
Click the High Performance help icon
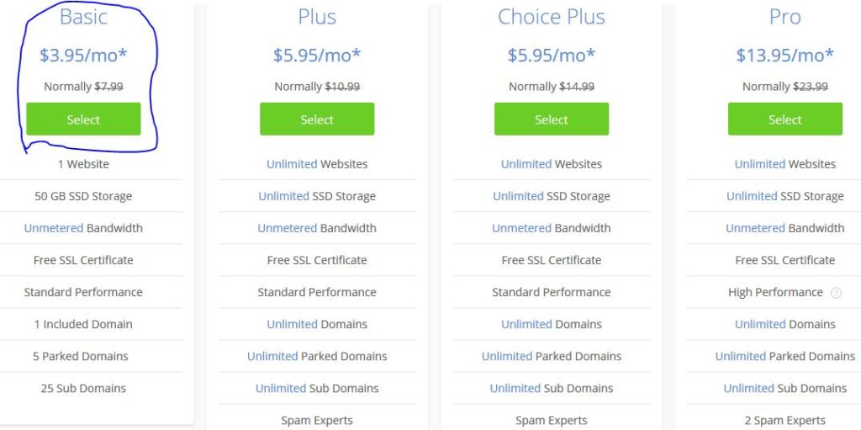(836, 293)
